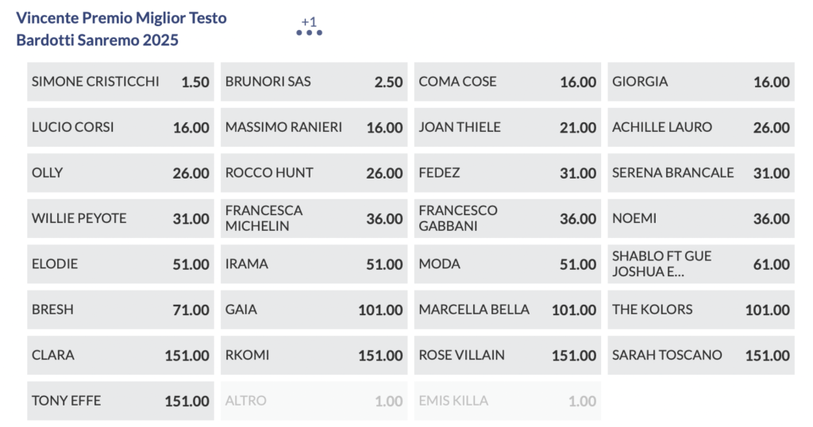Choose Achille Lauro at 26.00

point(701,128)
